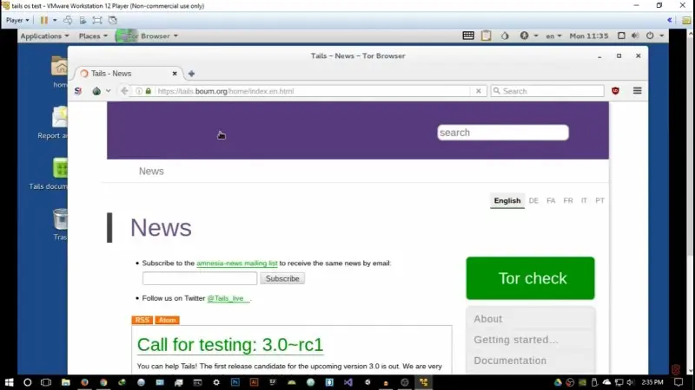Open Visual Studio from the Windows taskbar
The image size is (695, 390).
pos(348,382)
